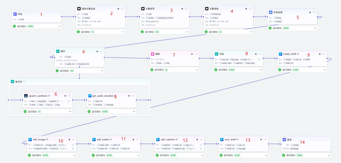This screenshot has height=163, width=341.
Task: Run the 文案改写 node with its play icon
Action: 182,9
